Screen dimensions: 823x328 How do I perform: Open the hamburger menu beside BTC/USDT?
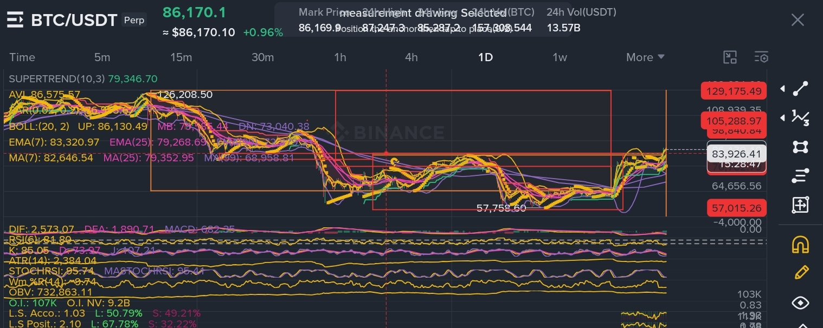(15, 20)
